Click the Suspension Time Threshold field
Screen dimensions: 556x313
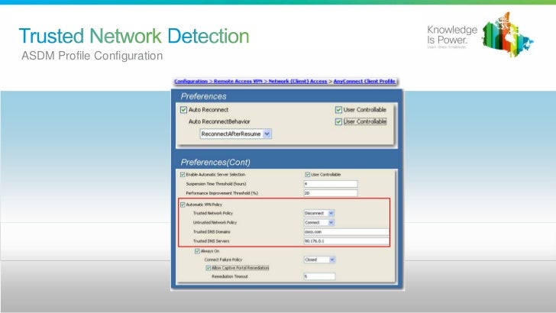point(331,184)
